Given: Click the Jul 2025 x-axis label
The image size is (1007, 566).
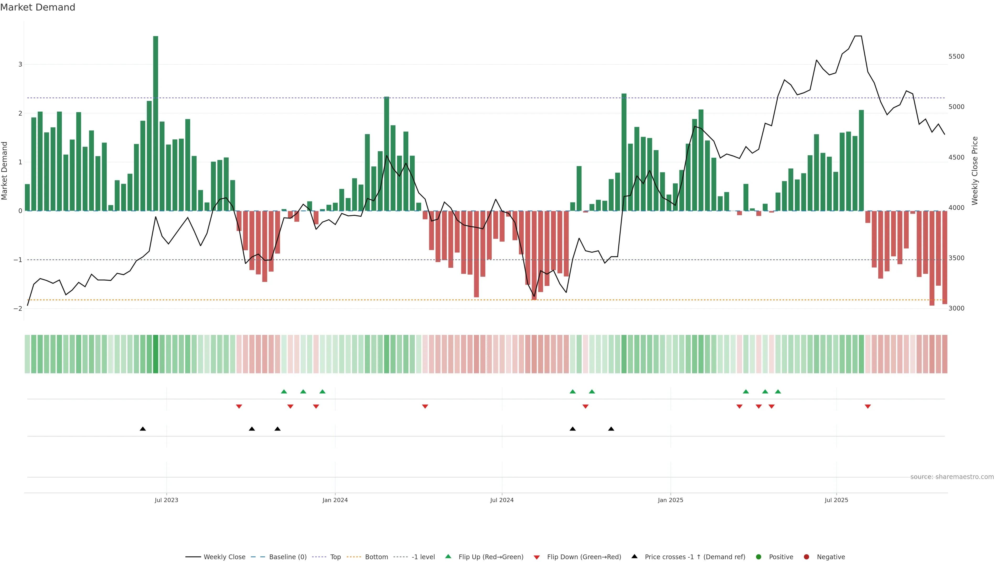Looking at the screenshot, I should pyautogui.click(x=836, y=500).
